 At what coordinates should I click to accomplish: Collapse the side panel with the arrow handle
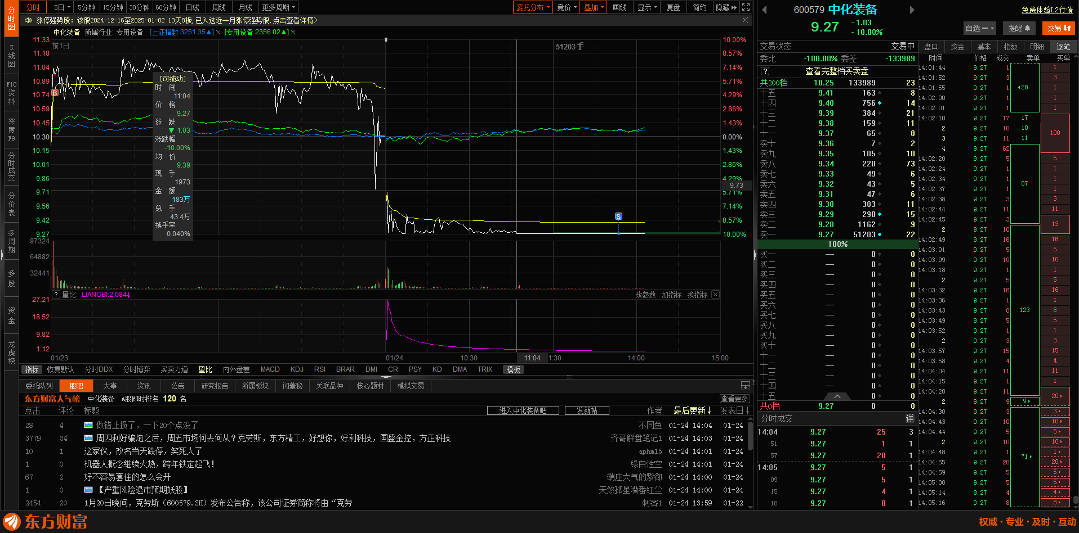pos(755,255)
